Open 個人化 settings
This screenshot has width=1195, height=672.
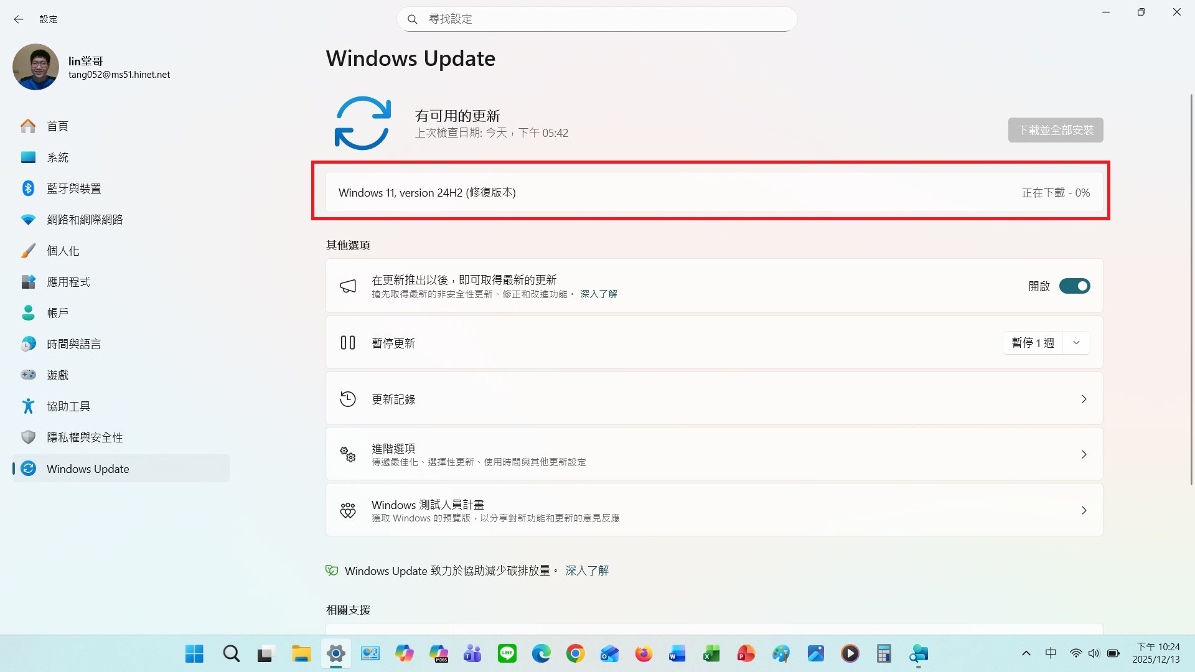click(63, 250)
